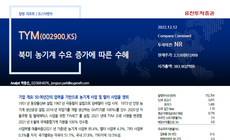The width and height of the screenshot is (230, 140).
Task: Click the '주요주주지분율(%)' heading
Action: click(x=168, y=129)
